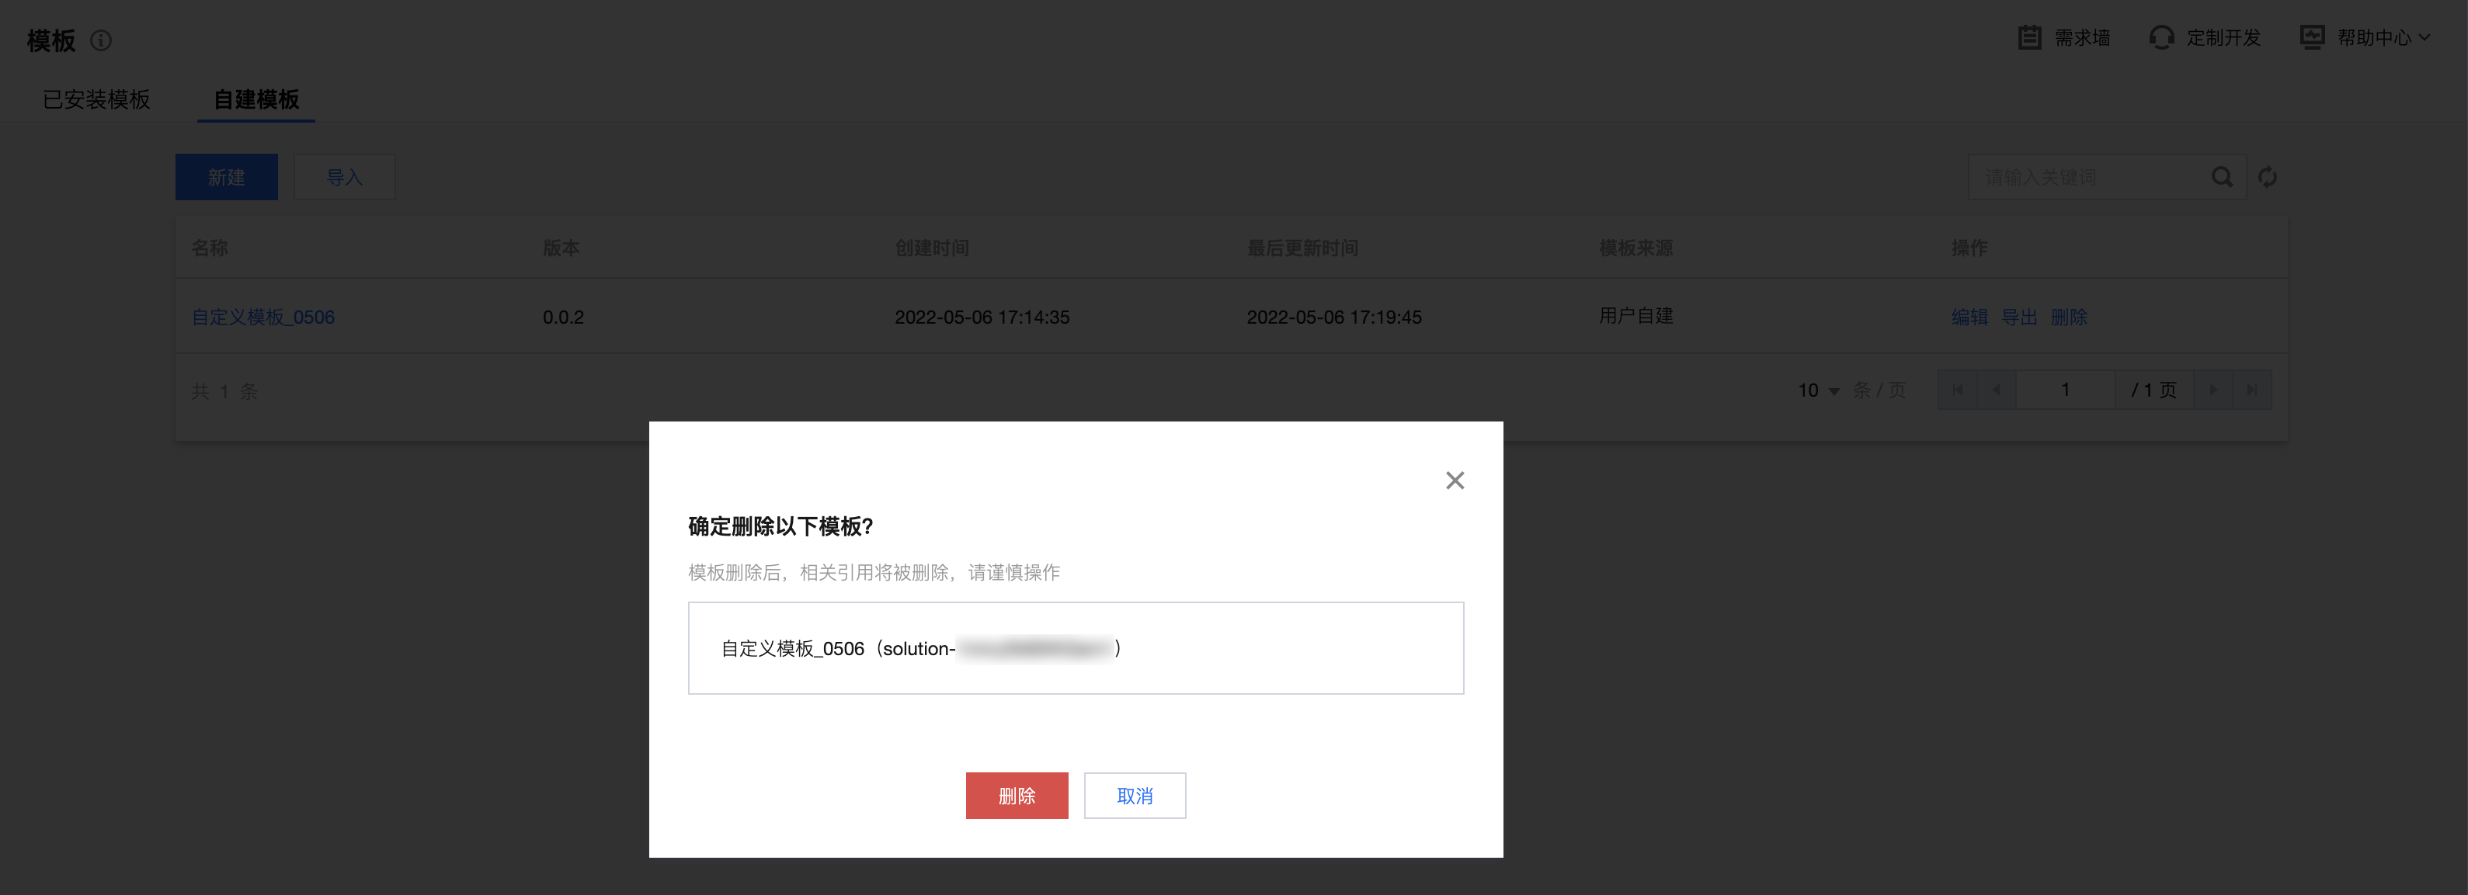Click the next page arrow
Screen dimensions: 2468x895
2213,390
